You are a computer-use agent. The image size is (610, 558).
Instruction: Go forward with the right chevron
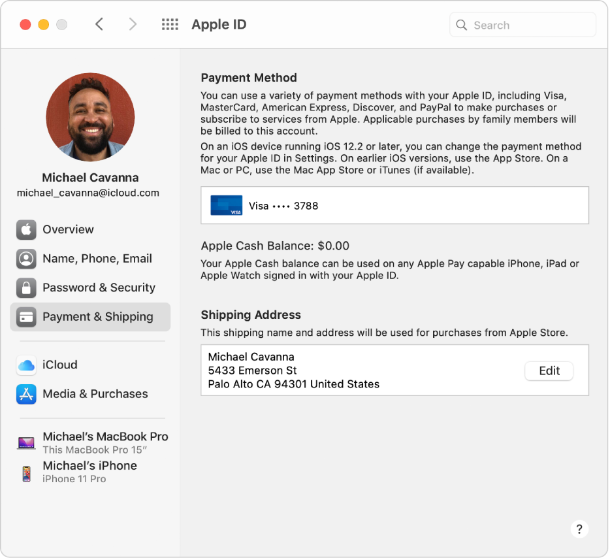pos(133,25)
